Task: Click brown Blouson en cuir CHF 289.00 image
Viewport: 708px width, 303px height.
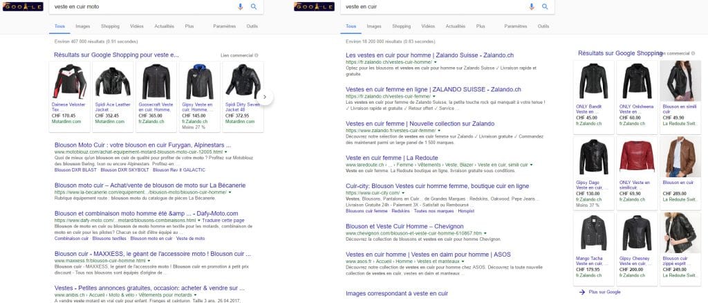Action: click(680, 157)
